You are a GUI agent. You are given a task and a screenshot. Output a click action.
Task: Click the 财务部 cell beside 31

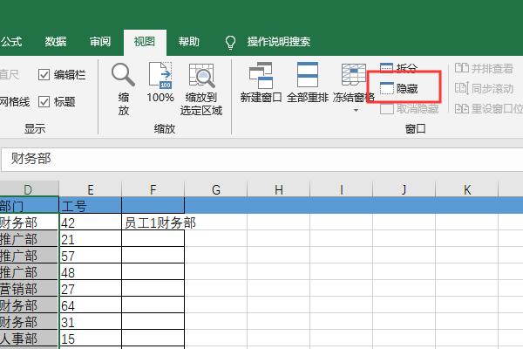[x=29, y=322]
